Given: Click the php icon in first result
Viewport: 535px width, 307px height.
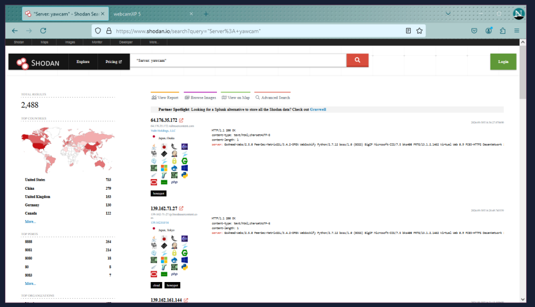Looking at the screenshot, I should coord(175,182).
